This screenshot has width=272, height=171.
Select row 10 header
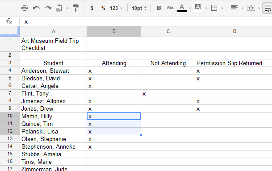[x=10, y=116]
